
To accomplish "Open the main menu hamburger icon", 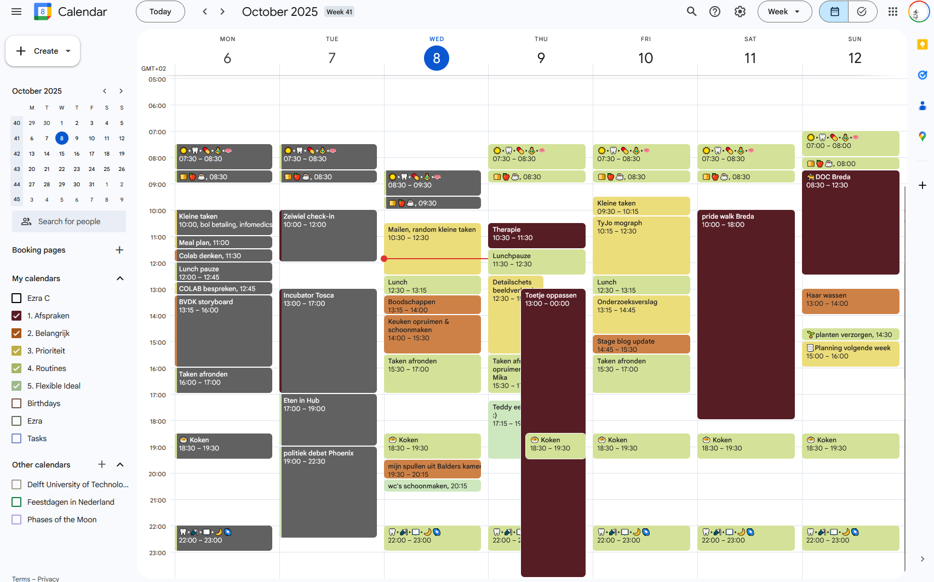I will [16, 12].
